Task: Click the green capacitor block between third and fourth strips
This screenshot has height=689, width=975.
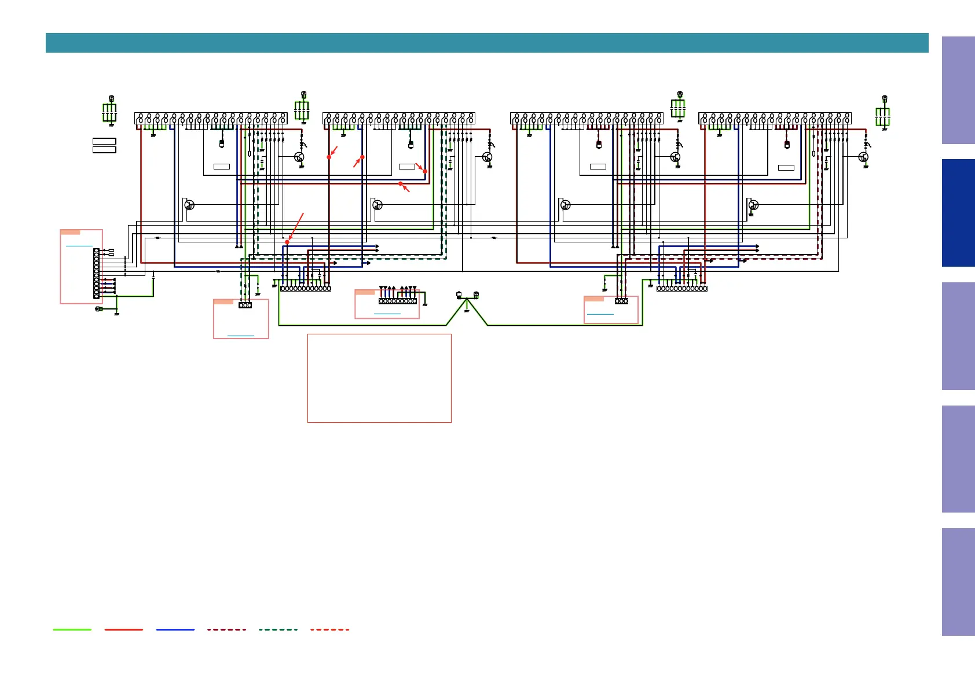Action: pos(678,108)
